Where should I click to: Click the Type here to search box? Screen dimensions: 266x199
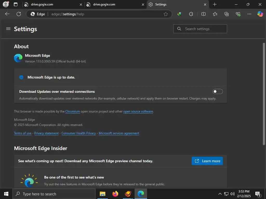pos(54,194)
